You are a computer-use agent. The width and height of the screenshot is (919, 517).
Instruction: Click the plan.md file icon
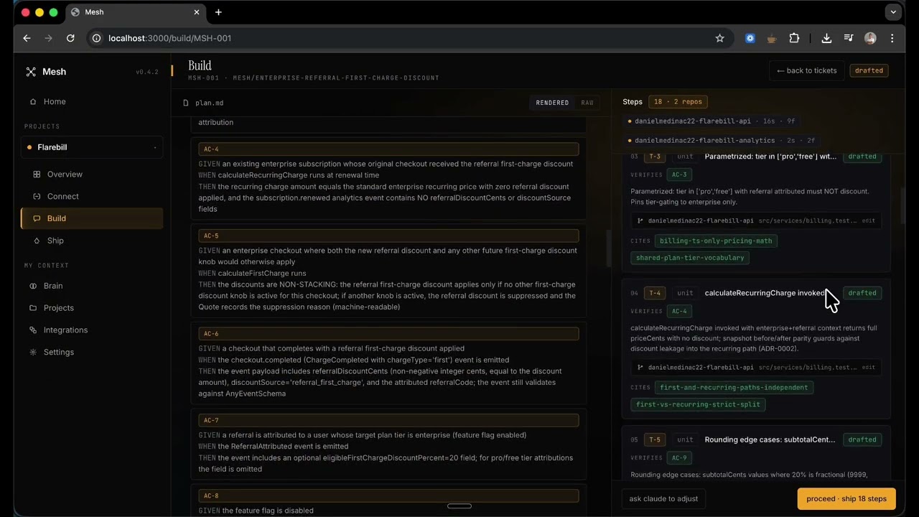point(186,103)
